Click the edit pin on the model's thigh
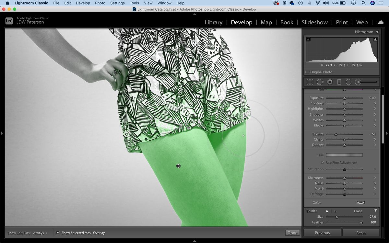Viewport: 389px width, 243px height. (x=178, y=166)
